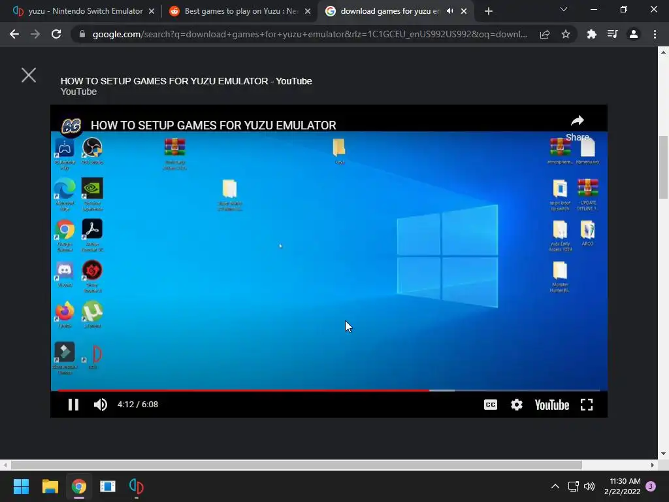Screen dimensions: 669x502
Task: Open video settings gear
Action: (516, 404)
